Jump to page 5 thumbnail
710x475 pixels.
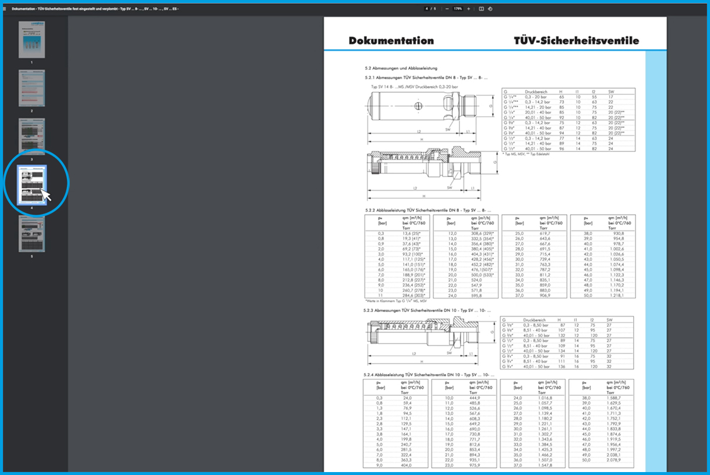[32, 233]
